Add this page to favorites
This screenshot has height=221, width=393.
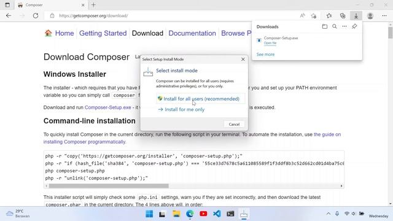click(x=314, y=15)
